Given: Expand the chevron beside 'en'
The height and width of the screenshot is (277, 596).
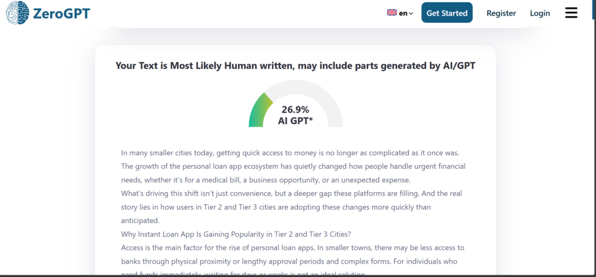Looking at the screenshot, I should click(411, 13).
